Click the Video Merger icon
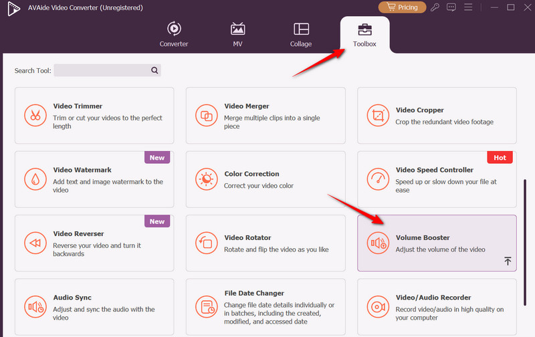This screenshot has width=535, height=337. coord(207,115)
